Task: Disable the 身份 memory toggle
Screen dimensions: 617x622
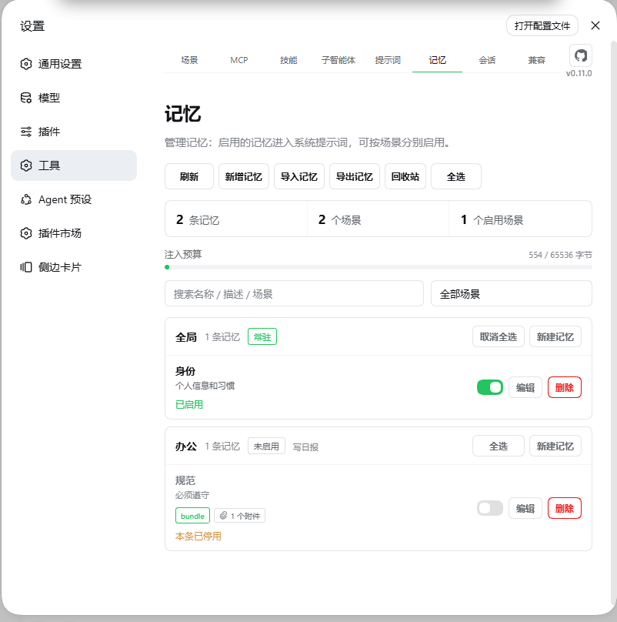Action: coord(490,387)
